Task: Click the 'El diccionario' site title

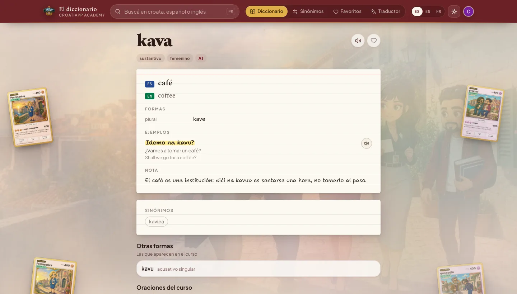Action: click(78, 9)
